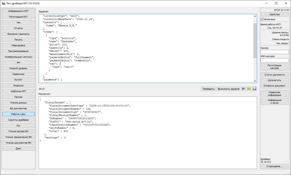Click the task editor scroll down arrow
This screenshot has width=291, height=175.
click(255, 81)
